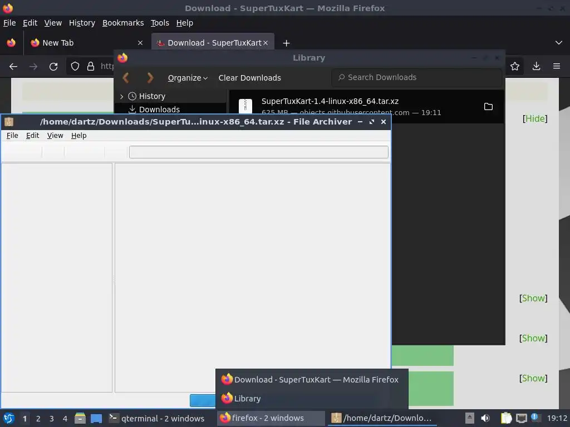The height and width of the screenshot is (427, 570).
Task: List all tabs dropdown arrow
Action: pos(559,43)
